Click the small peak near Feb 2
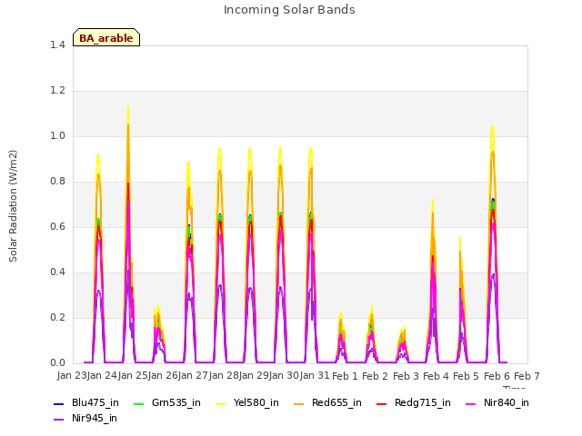Screen dimensions: 582x436 coord(372,308)
